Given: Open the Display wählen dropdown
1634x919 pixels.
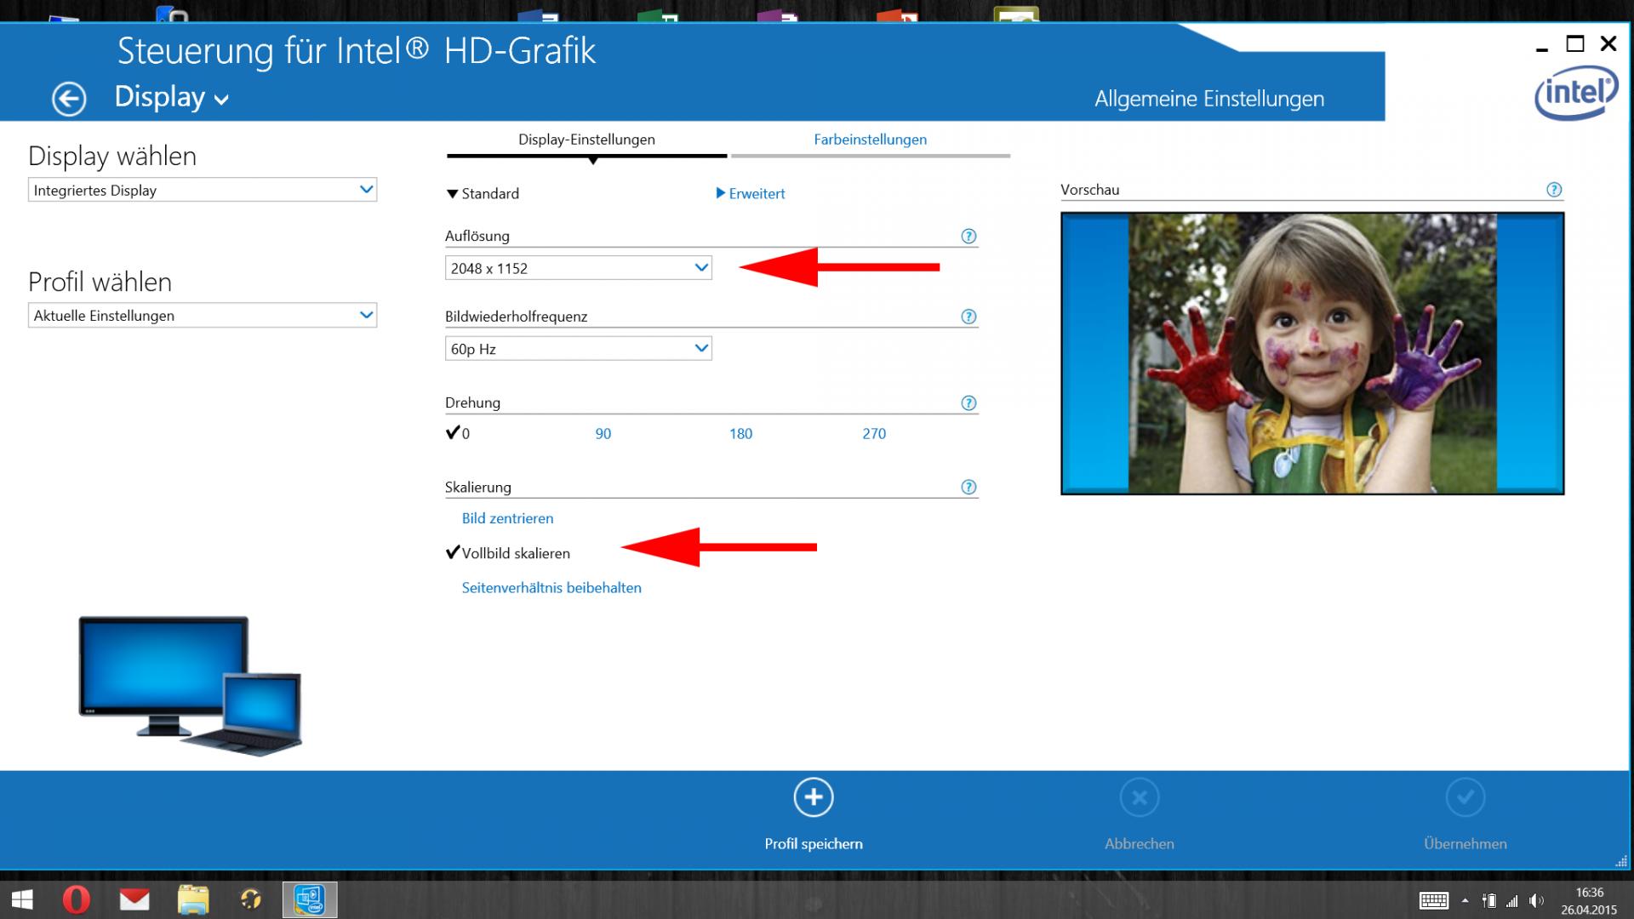Looking at the screenshot, I should 202,191.
